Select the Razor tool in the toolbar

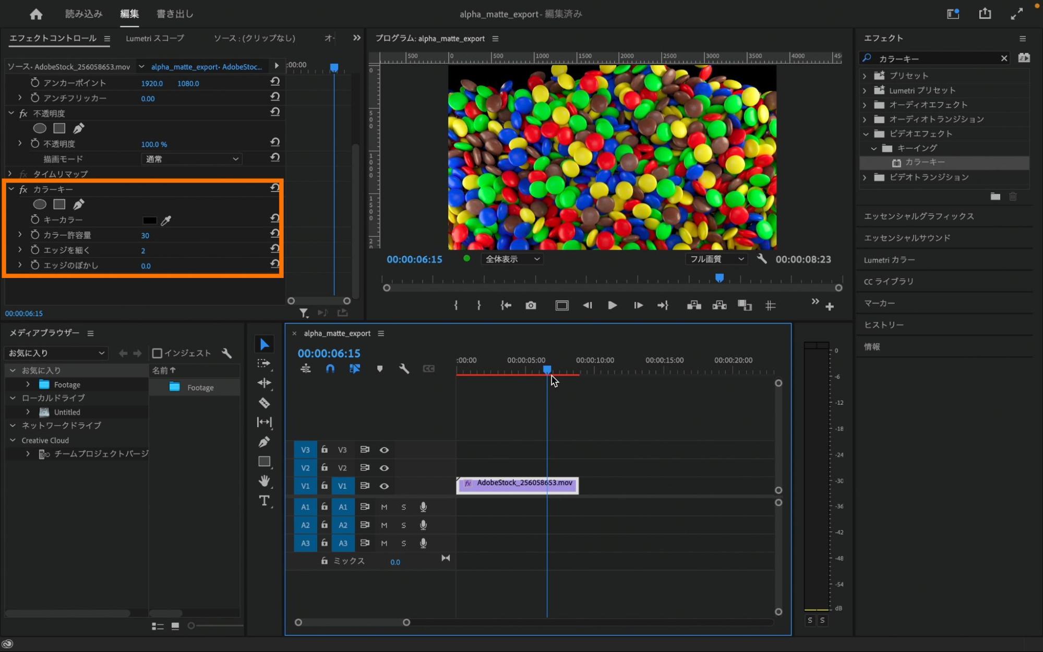tap(264, 403)
